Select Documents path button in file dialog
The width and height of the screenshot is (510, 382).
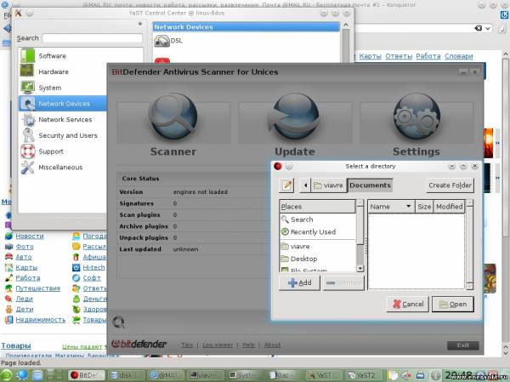370,185
